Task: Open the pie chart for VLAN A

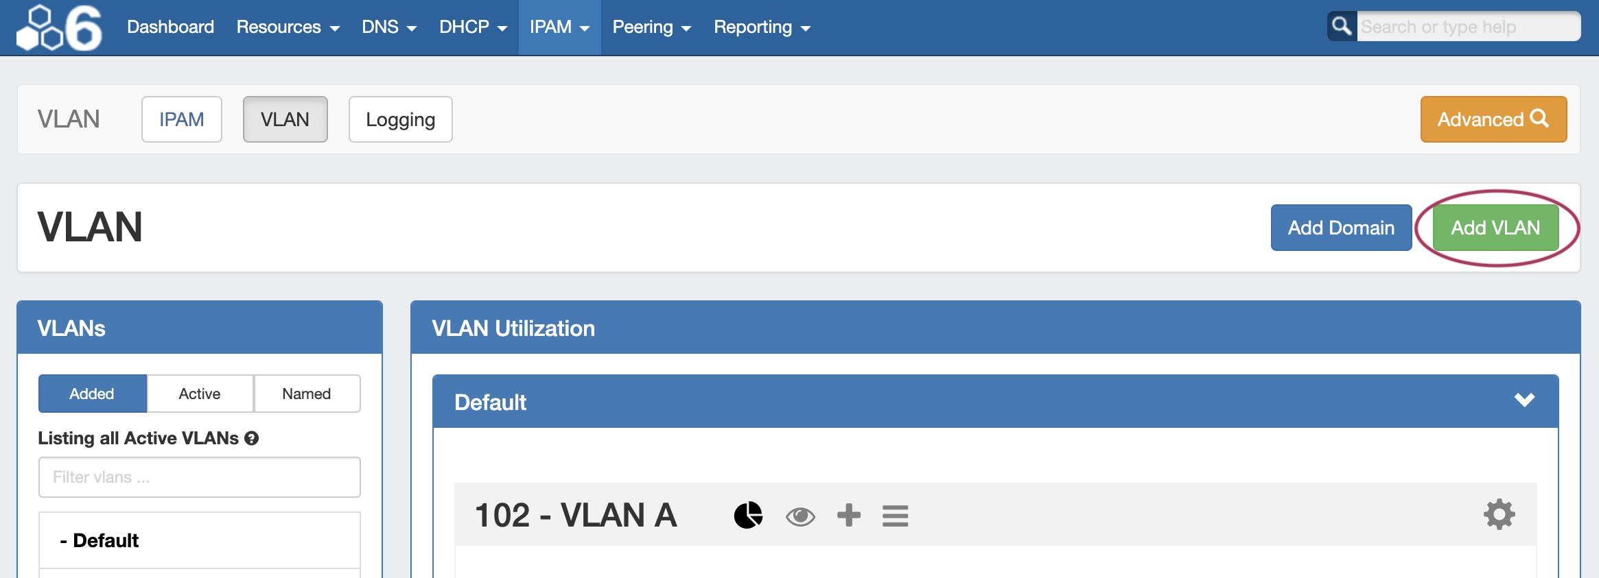Action: coord(748,516)
